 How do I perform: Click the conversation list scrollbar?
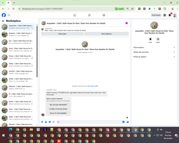tap(37, 51)
